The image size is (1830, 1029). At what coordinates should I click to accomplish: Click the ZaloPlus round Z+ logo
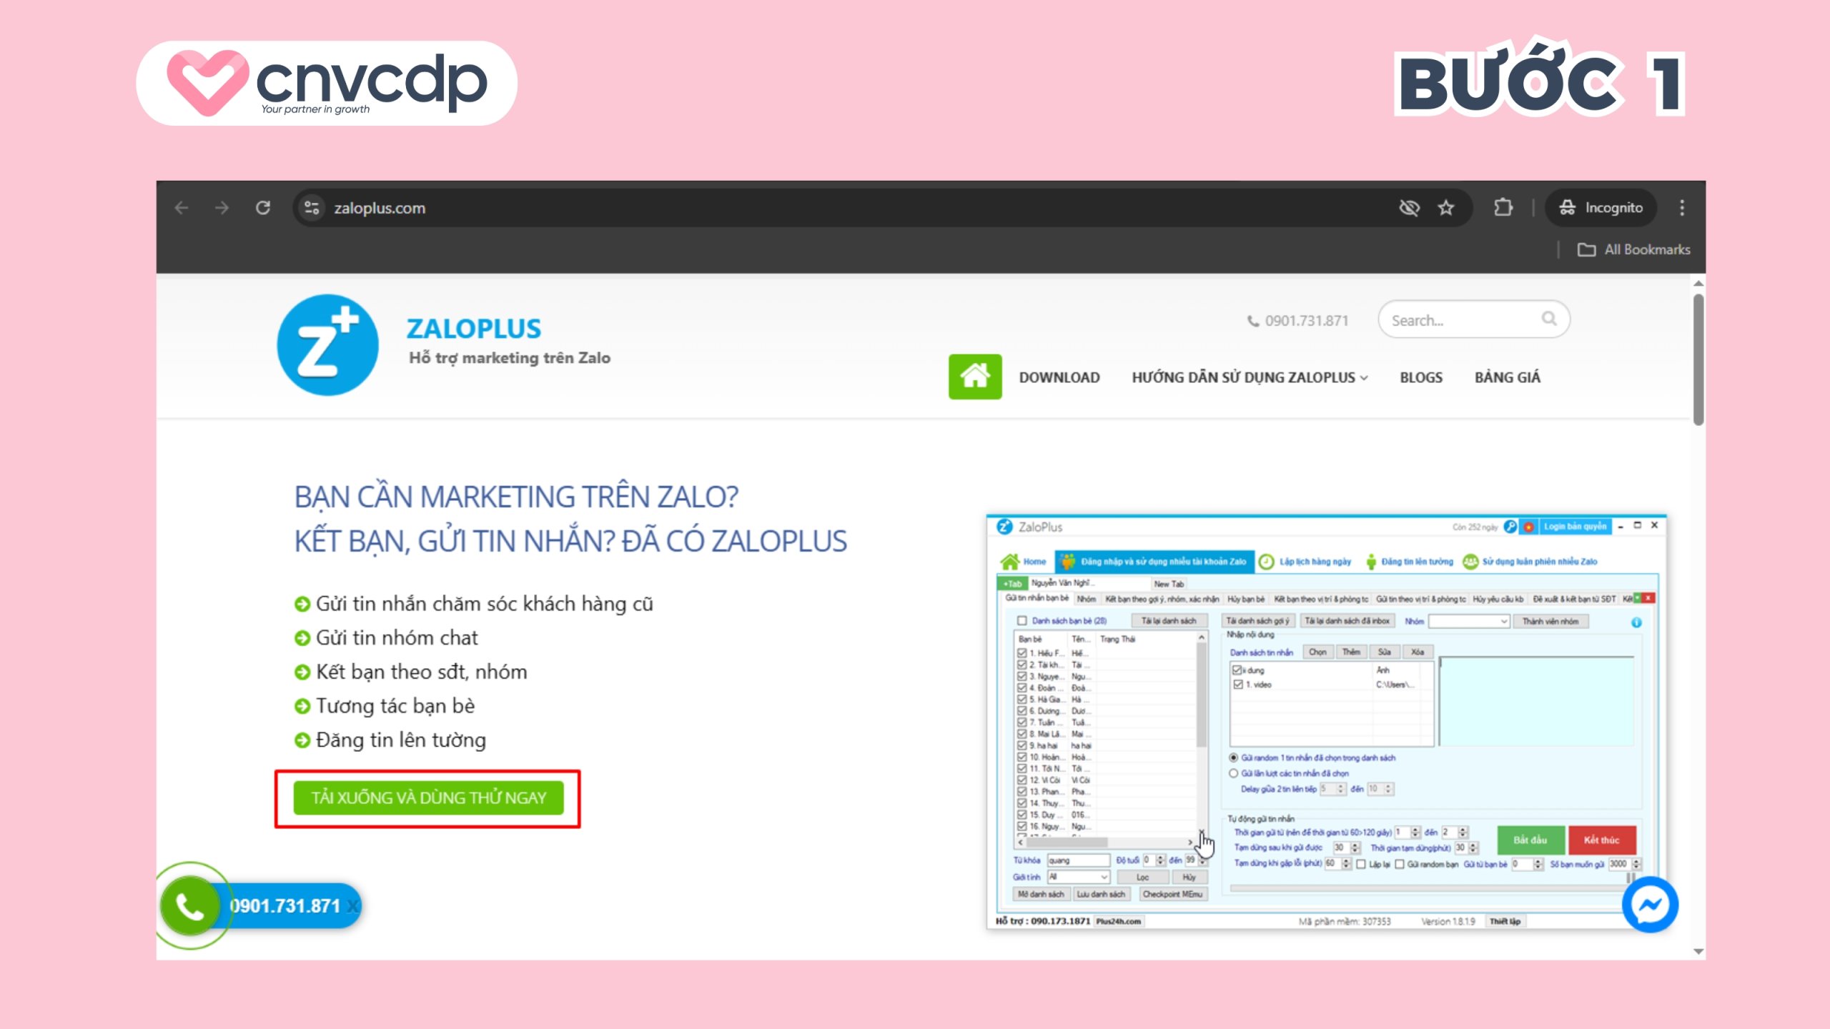click(x=327, y=345)
